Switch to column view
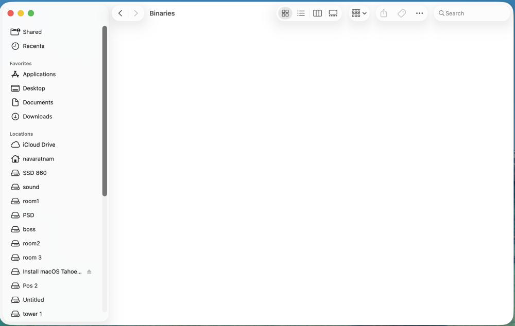 pyautogui.click(x=317, y=13)
